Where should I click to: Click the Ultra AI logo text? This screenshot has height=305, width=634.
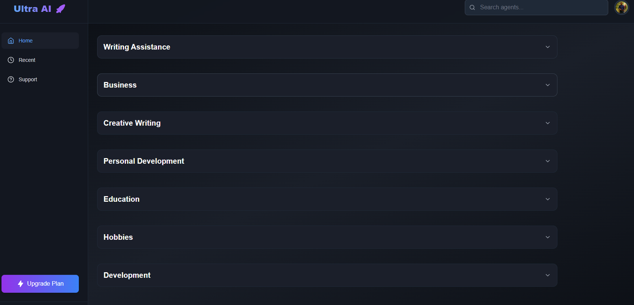pyautogui.click(x=32, y=9)
